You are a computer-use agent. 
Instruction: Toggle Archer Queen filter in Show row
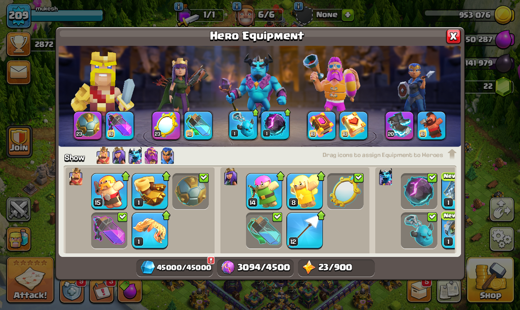click(119, 156)
